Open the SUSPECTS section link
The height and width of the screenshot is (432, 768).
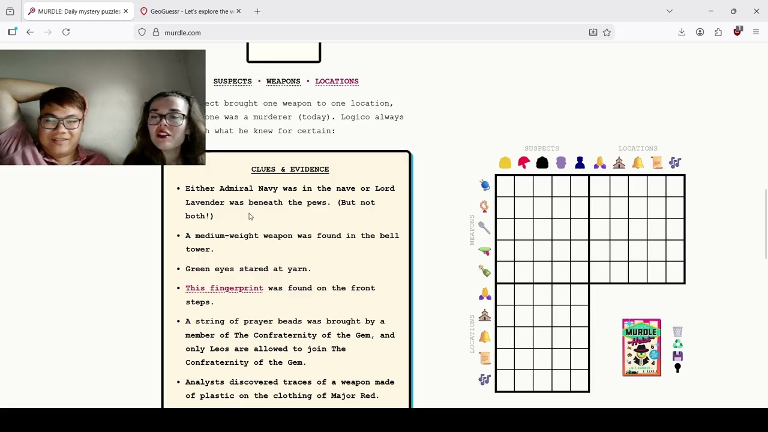[x=232, y=81]
